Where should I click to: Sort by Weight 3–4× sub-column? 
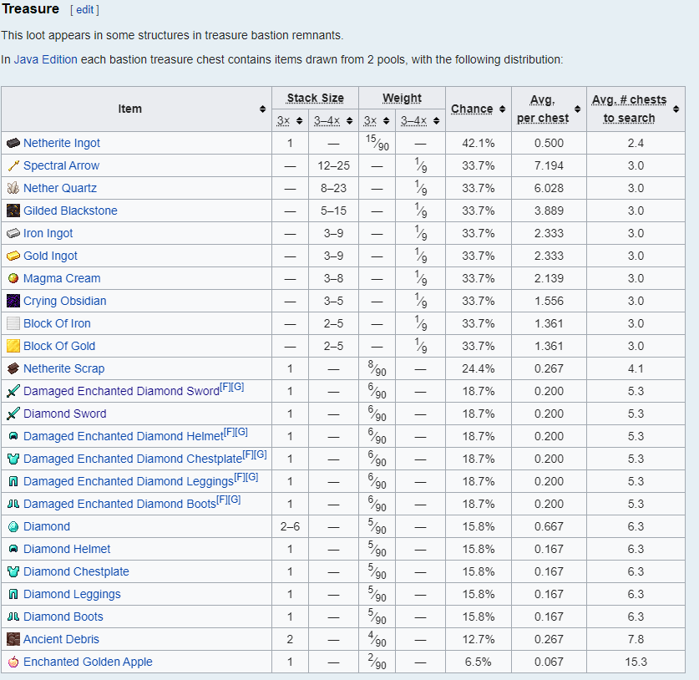pos(435,121)
